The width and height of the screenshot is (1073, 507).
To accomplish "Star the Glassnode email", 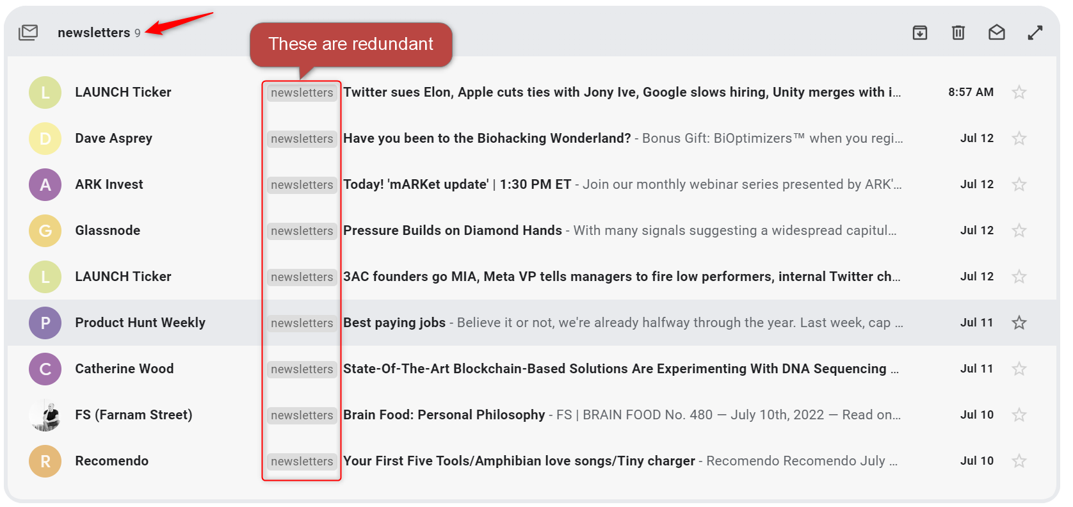I will tap(1019, 230).
